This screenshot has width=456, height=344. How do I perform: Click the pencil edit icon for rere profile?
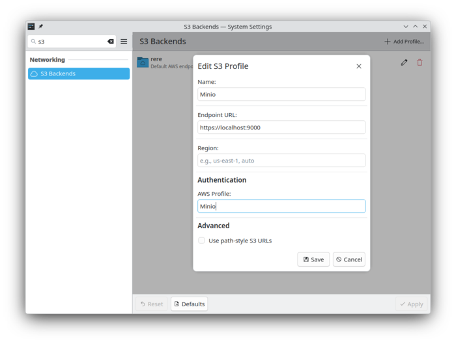(404, 62)
